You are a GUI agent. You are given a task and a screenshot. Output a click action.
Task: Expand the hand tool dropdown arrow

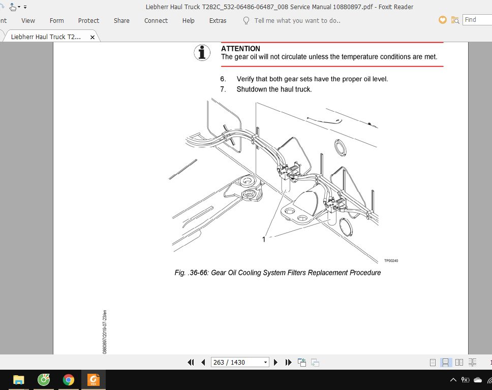[19, 7]
